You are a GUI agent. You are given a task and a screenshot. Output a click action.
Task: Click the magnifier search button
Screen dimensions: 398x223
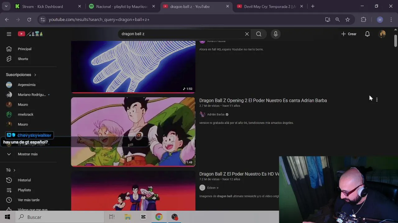[259, 34]
